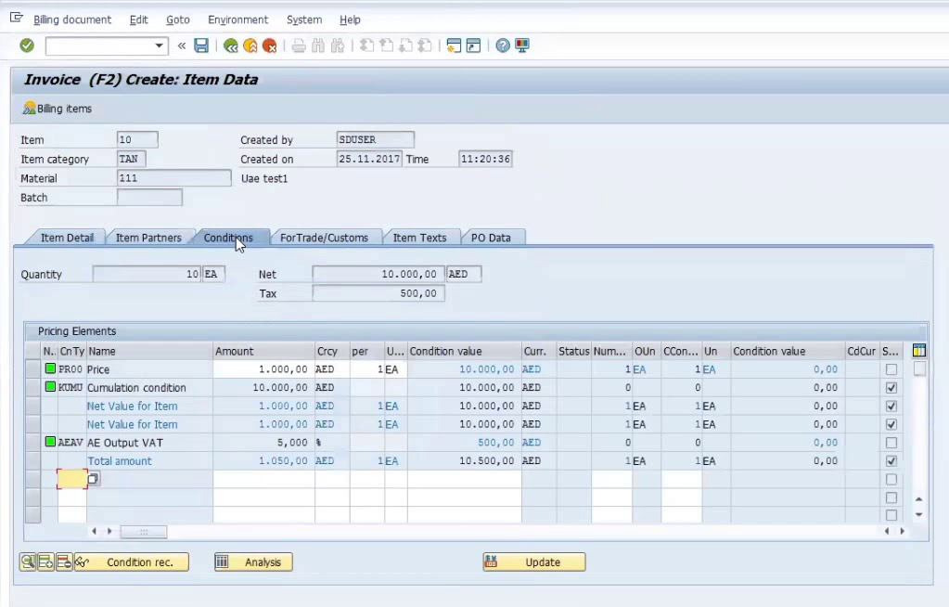Click the green Enter checkmark icon
The image size is (949, 607).
[x=27, y=45]
